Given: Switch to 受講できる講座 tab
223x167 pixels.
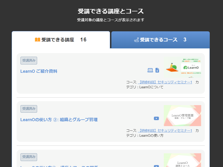Looking at the screenshot, I should tap(61, 40).
